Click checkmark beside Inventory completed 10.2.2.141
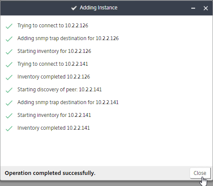 pos(9,128)
